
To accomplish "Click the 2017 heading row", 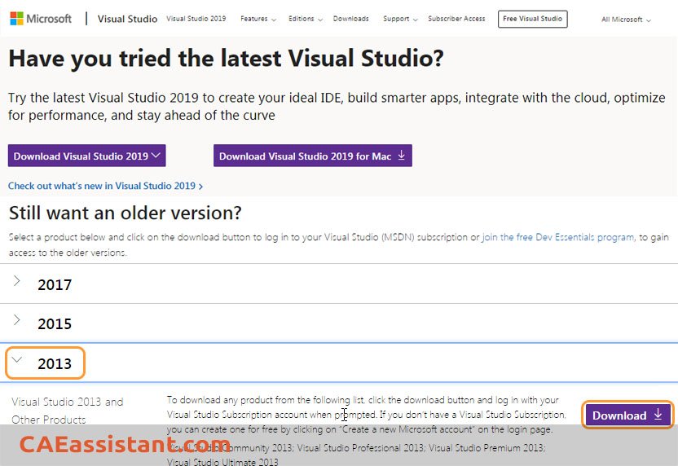I will 339,284.
